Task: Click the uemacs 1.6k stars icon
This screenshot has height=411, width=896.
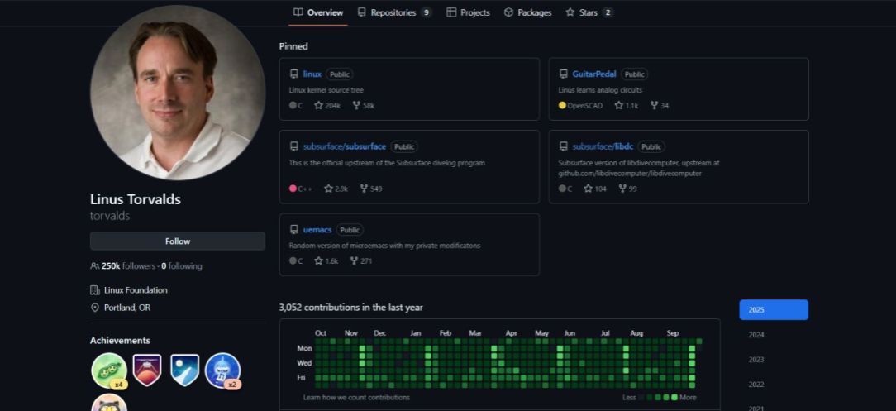Action: click(x=319, y=261)
